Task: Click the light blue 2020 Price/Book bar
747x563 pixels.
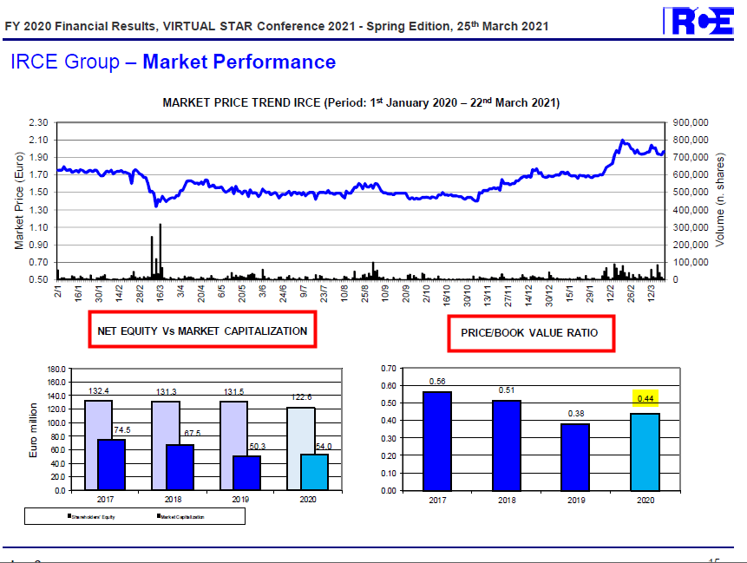Action: [645, 452]
